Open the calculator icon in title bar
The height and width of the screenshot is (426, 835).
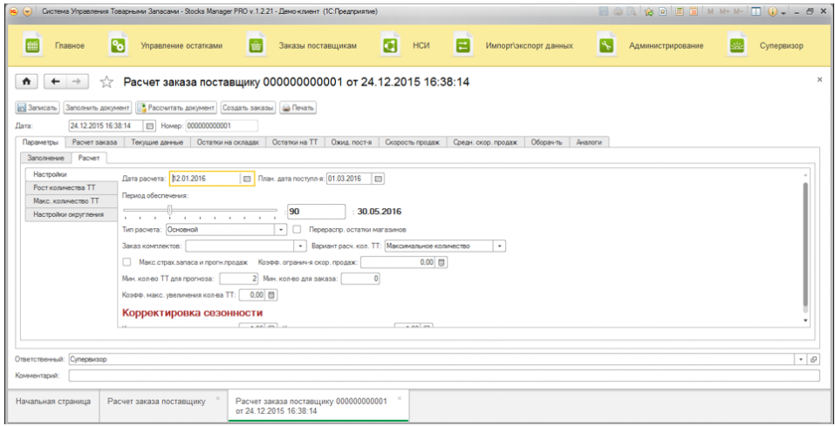click(x=680, y=11)
